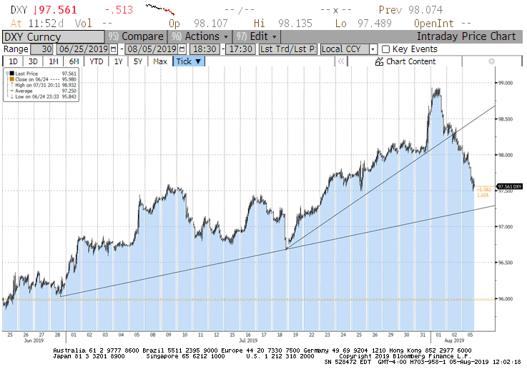Click the DXY Curncy security field
Screen dimensions: 527x379
[51, 36]
